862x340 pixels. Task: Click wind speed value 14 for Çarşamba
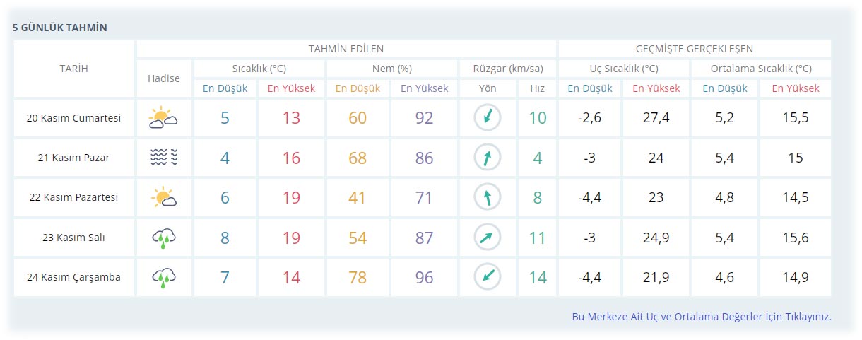pos(537,277)
